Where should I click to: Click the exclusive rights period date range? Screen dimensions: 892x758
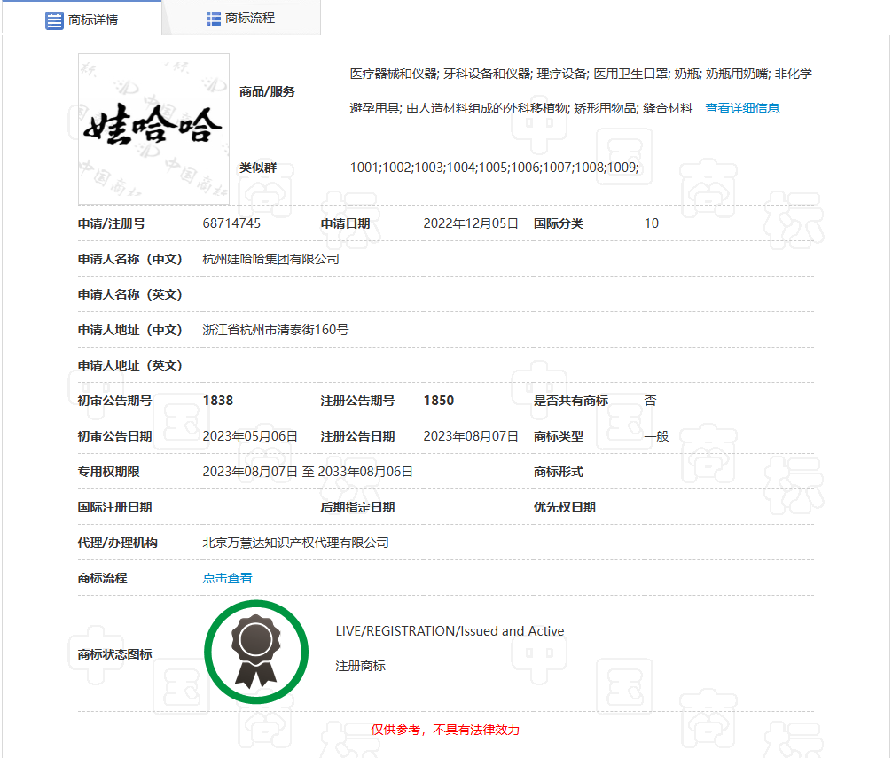[x=308, y=472]
